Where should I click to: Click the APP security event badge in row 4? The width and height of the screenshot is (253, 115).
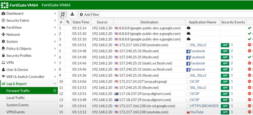[225, 45]
